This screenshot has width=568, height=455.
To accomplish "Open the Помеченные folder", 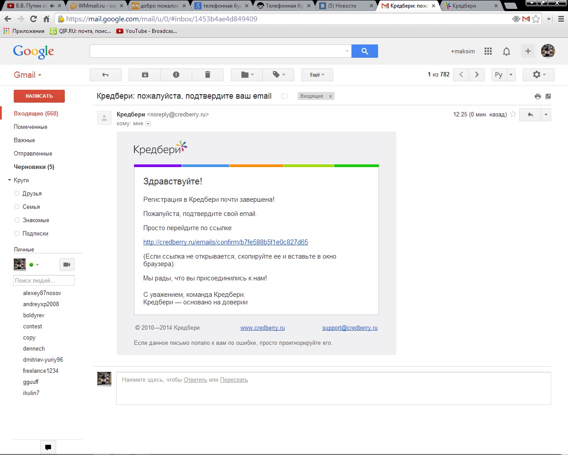I will tap(31, 127).
